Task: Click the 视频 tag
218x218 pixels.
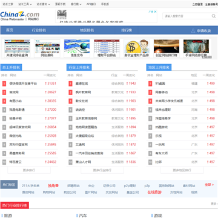Action: pyautogui.click(x=194, y=192)
